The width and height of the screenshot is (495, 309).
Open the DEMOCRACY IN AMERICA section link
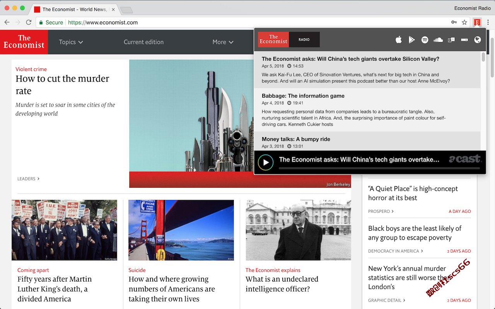(396, 251)
